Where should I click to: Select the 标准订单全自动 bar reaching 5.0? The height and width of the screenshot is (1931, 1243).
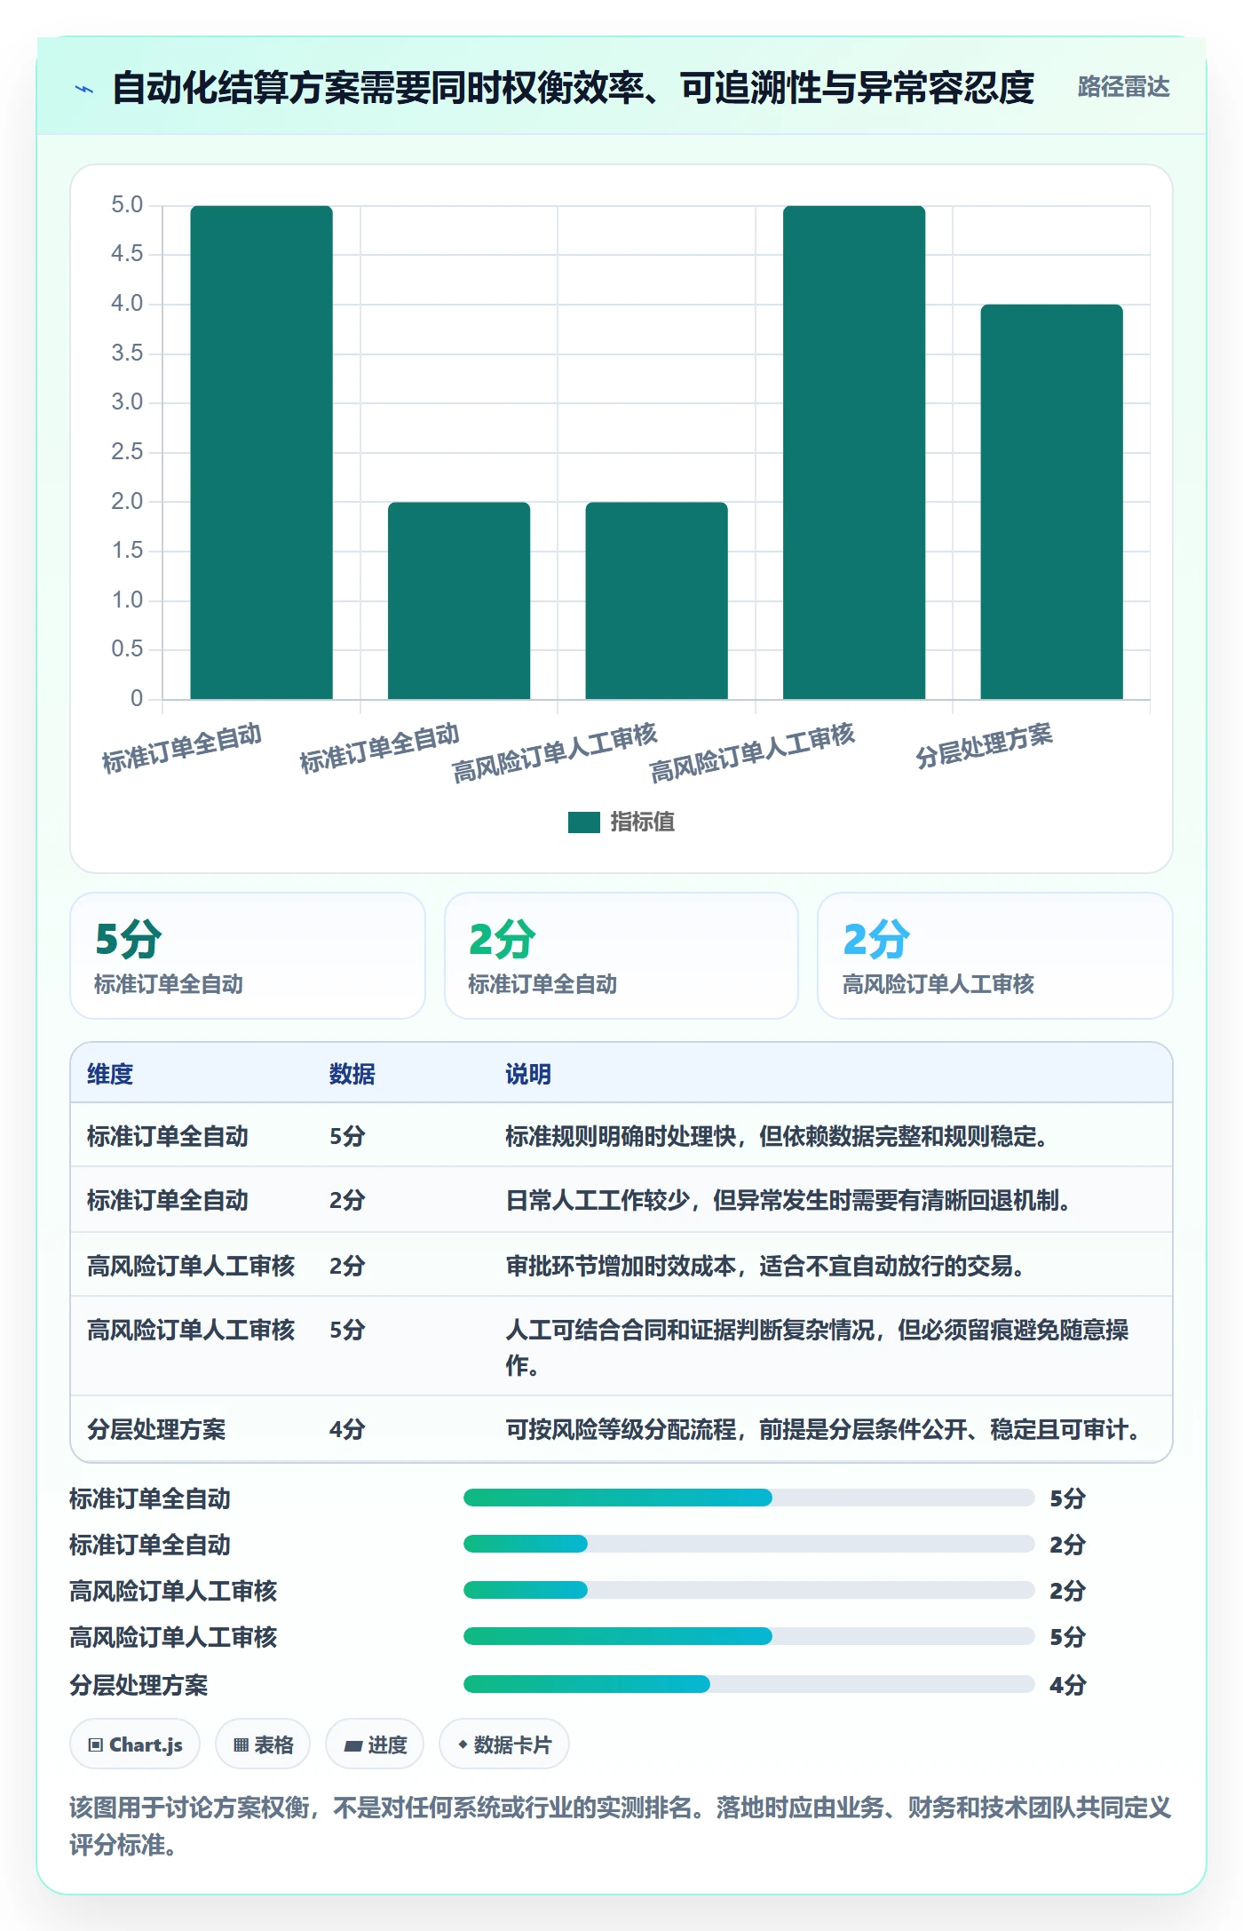262,452
